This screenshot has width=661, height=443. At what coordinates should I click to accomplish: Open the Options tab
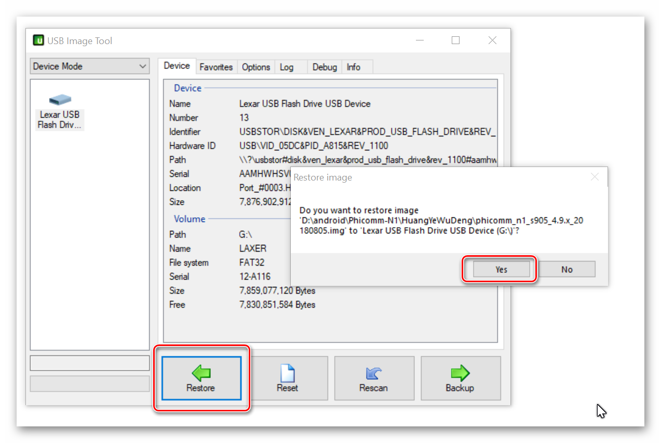256,67
